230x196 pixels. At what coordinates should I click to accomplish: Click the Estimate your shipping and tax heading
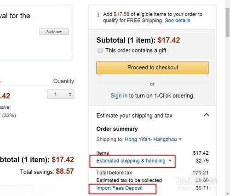pyautogui.click(x=134, y=116)
